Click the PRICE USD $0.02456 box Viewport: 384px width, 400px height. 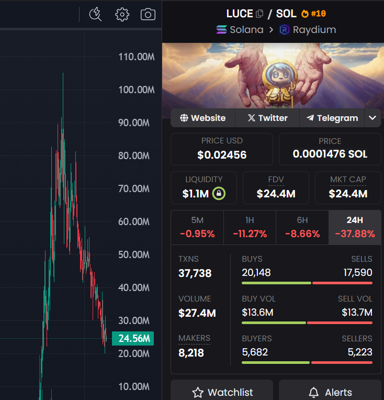[222, 149]
